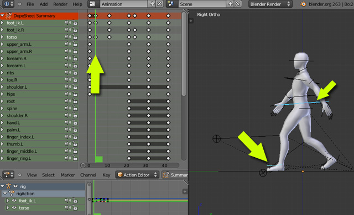Screen dimensions: 354x215
Task: Mute the thumb.L channel
Action: coord(67,144)
